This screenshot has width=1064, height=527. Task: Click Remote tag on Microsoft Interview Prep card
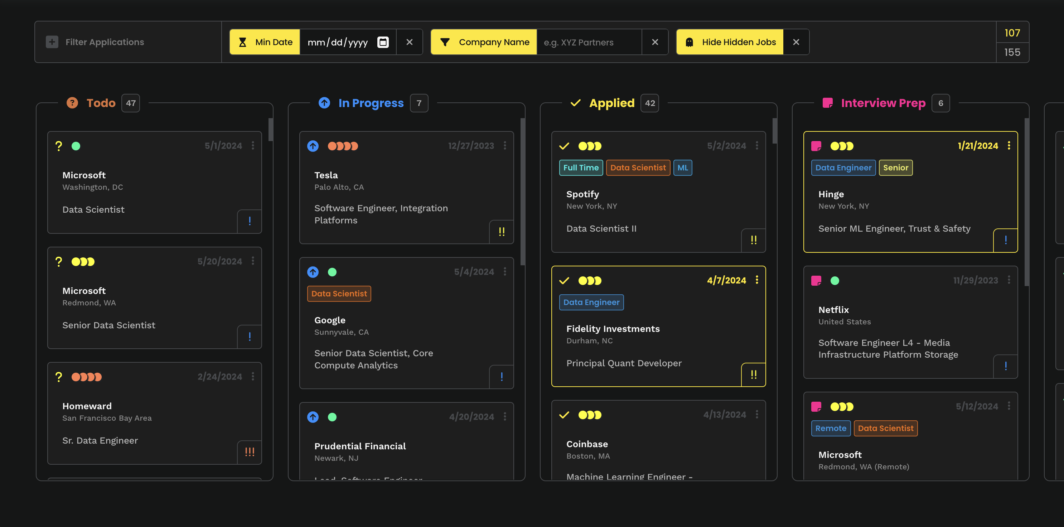tap(831, 428)
